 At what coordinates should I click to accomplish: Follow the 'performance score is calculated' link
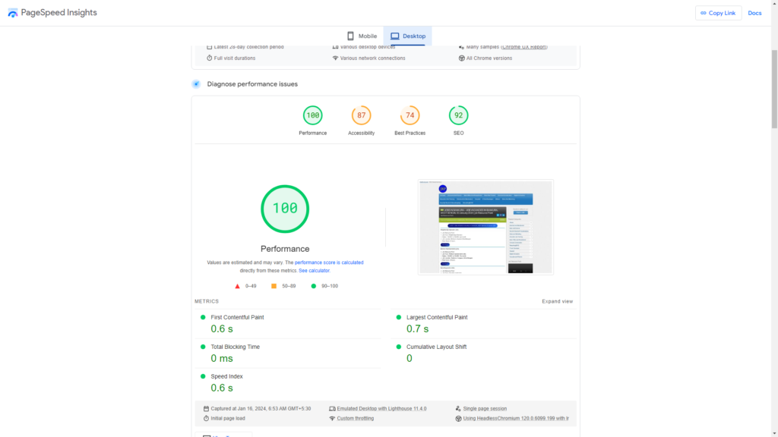click(329, 263)
